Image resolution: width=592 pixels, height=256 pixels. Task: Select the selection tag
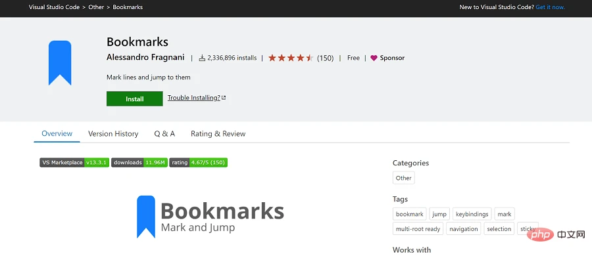[x=499, y=228]
